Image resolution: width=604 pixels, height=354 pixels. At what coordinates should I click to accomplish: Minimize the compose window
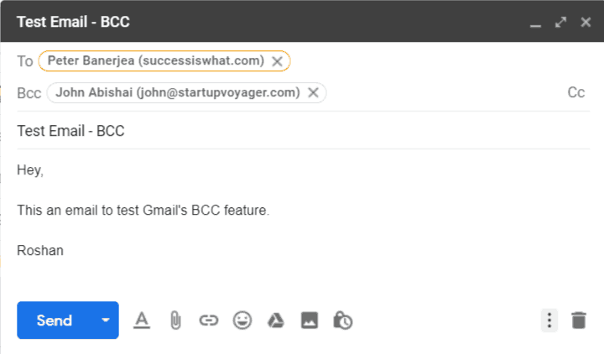point(536,23)
